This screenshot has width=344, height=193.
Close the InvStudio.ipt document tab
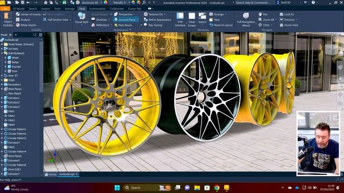pos(77,174)
